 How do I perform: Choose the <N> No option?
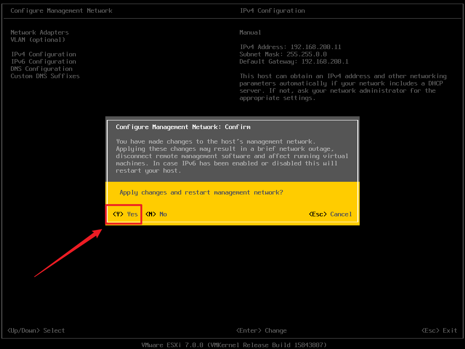click(156, 214)
